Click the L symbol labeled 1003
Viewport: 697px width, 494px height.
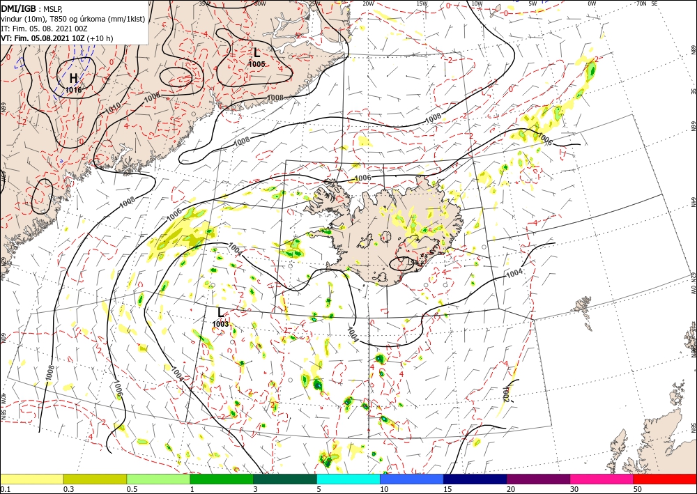[220, 313]
